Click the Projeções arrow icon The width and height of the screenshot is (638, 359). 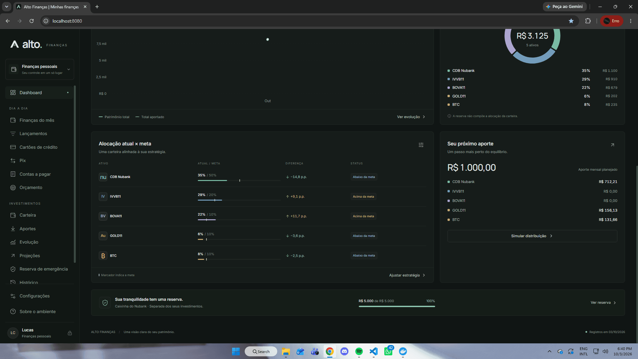13,256
